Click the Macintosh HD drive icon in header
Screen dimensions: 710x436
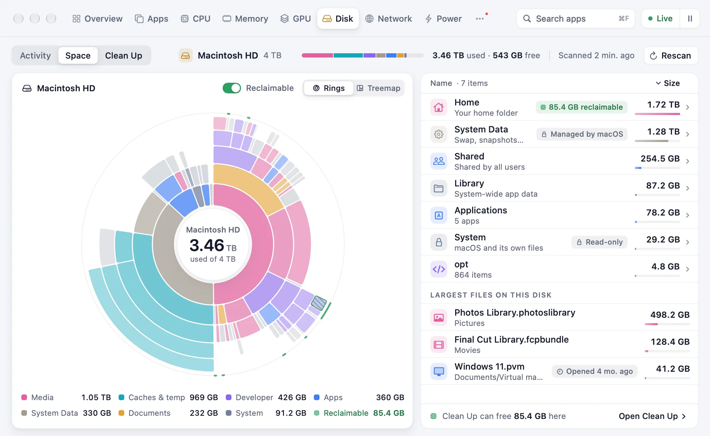tap(185, 55)
